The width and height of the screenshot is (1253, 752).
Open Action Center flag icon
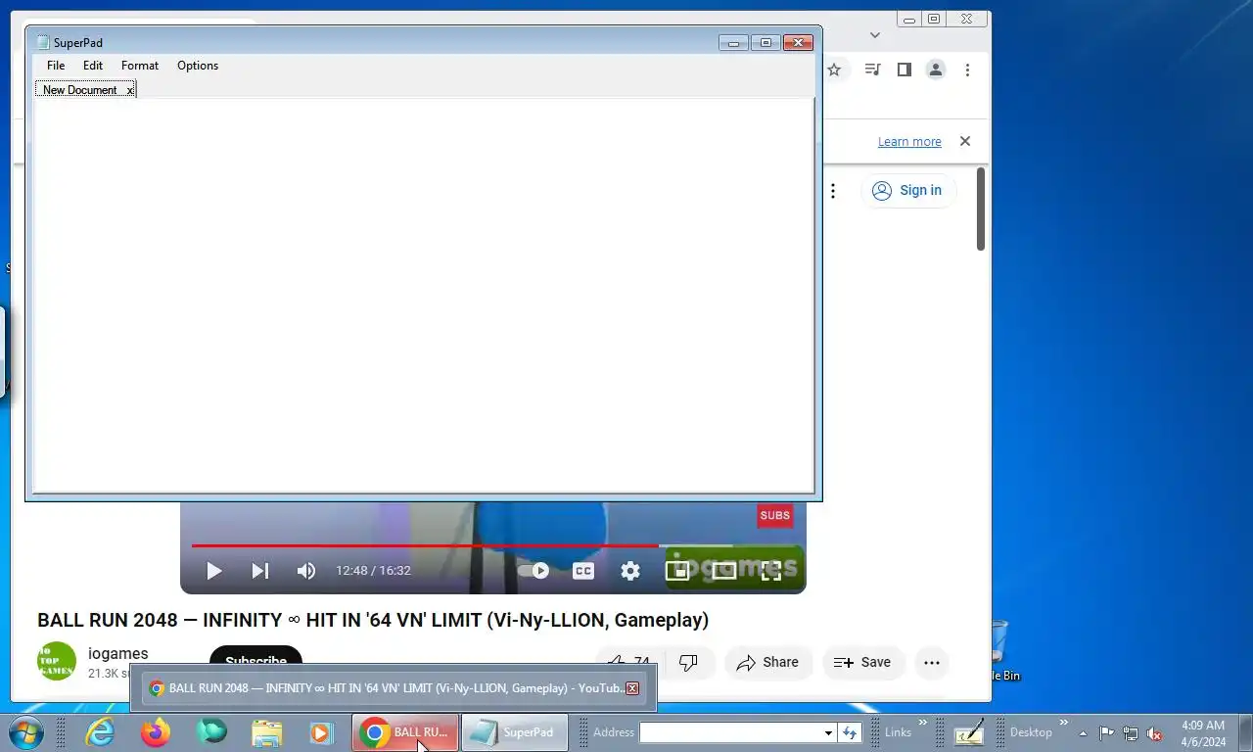pyautogui.click(x=1106, y=733)
